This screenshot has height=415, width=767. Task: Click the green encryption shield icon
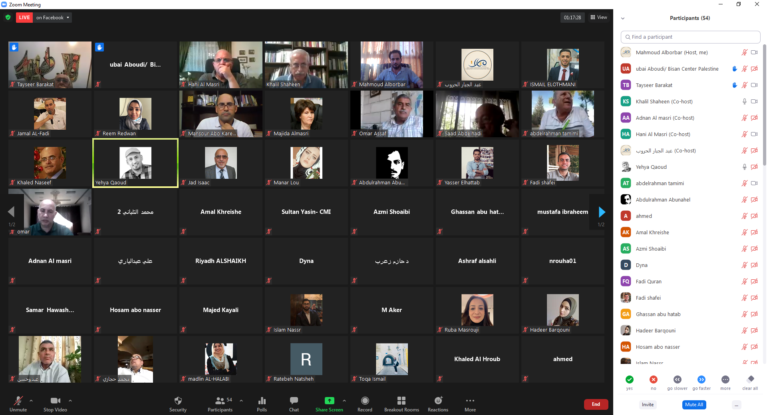[x=8, y=18]
